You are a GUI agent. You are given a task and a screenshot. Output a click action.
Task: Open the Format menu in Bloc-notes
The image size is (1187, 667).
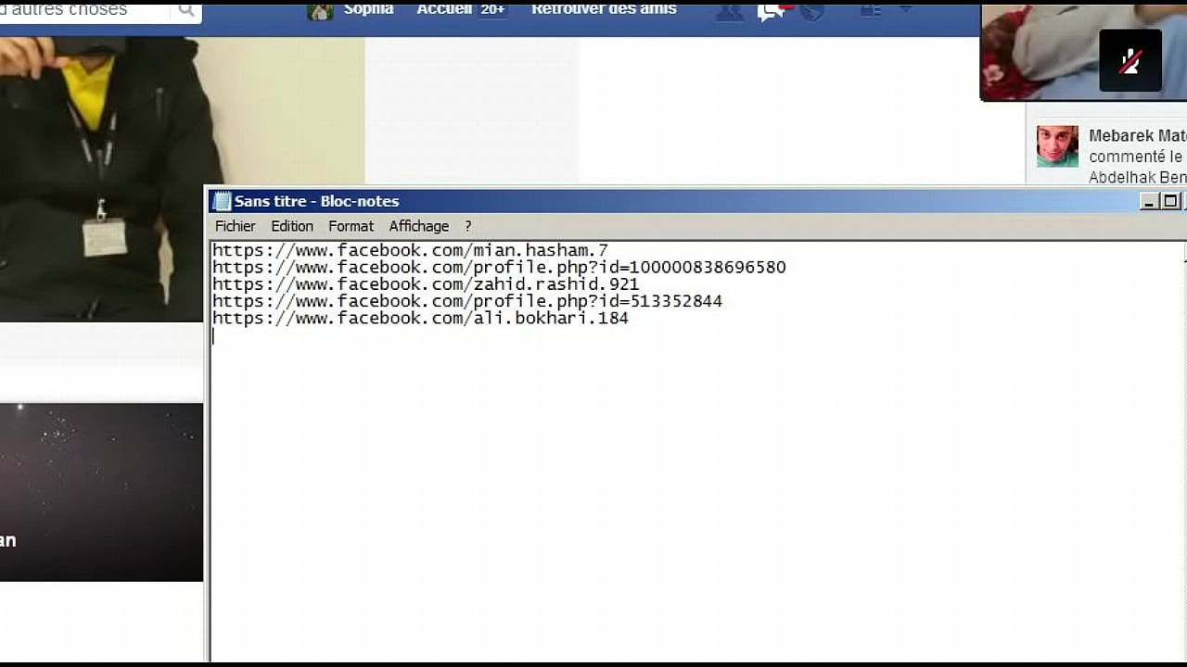coord(351,226)
